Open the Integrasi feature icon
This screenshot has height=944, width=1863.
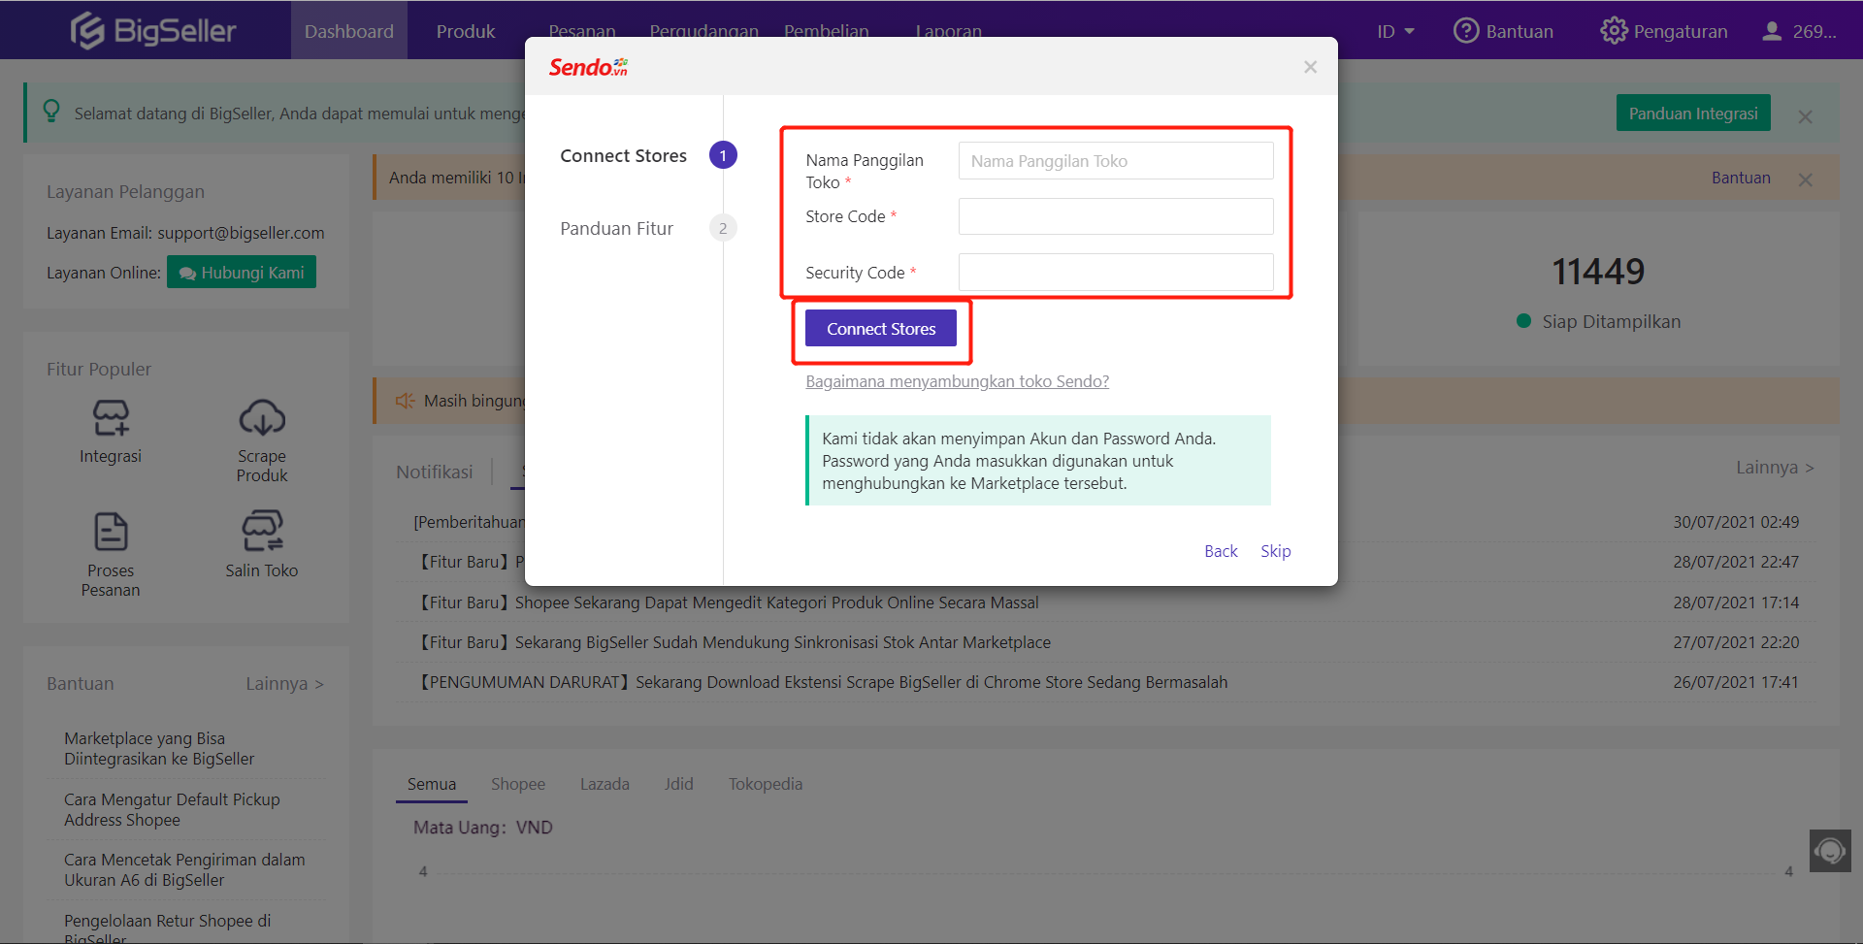coord(111,418)
